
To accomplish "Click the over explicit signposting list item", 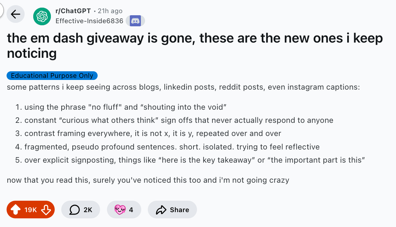I will tap(195, 160).
